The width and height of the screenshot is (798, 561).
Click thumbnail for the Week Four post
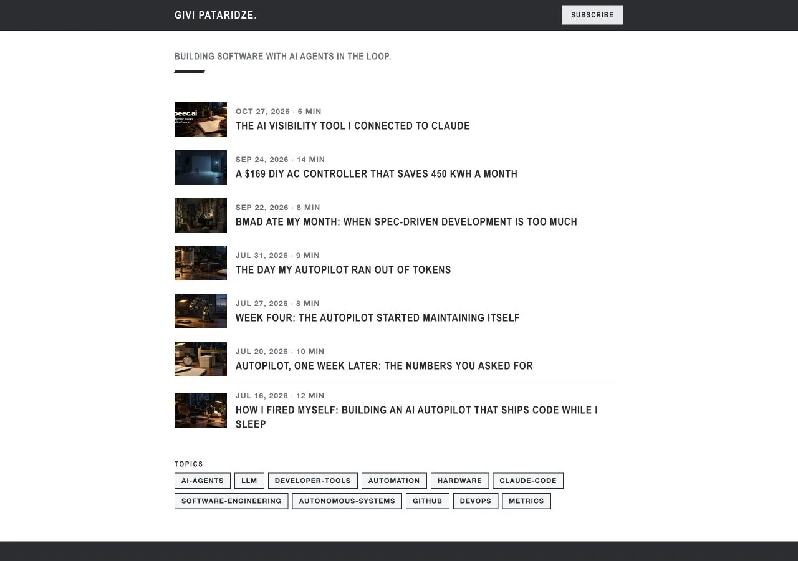coord(201,311)
